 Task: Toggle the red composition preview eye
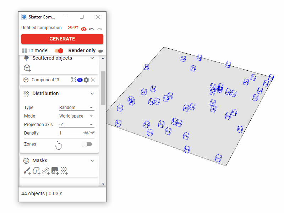[x=84, y=29]
